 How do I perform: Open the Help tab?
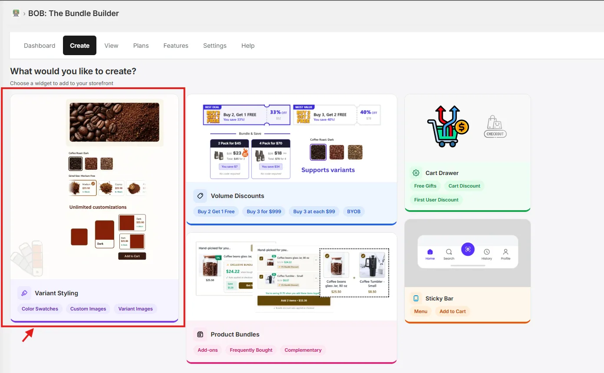point(248,46)
